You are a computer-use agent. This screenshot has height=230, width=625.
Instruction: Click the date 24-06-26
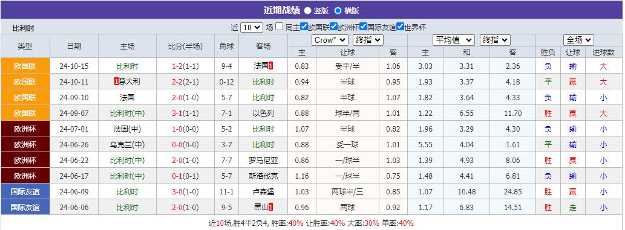click(x=74, y=145)
